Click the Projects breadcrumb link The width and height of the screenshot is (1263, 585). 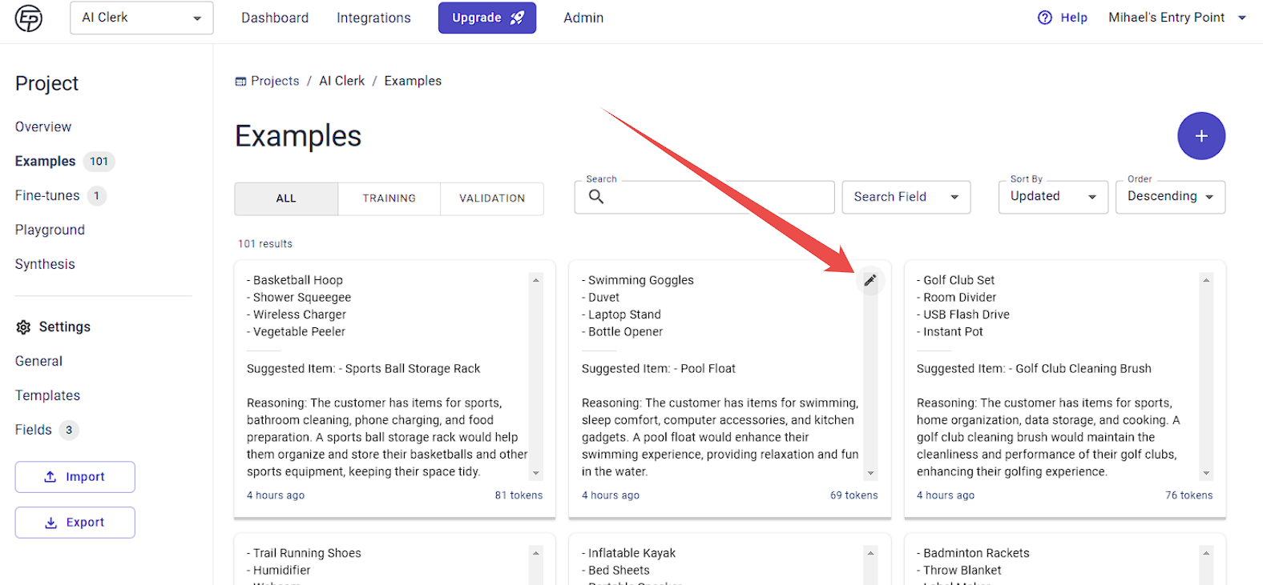pyautogui.click(x=275, y=82)
